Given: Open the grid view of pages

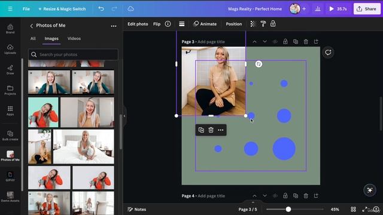Looking at the screenshot, I should 353,210.
